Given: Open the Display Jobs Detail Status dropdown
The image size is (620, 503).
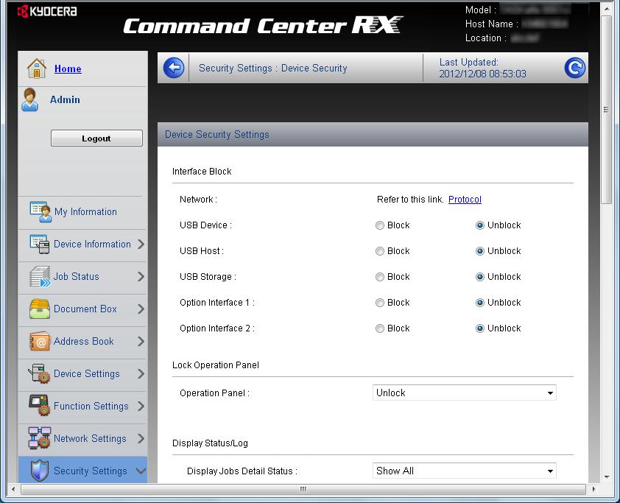Looking at the screenshot, I should click(x=464, y=471).
